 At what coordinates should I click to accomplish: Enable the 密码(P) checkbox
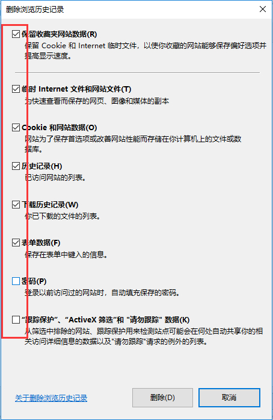(x=16, y=281)
